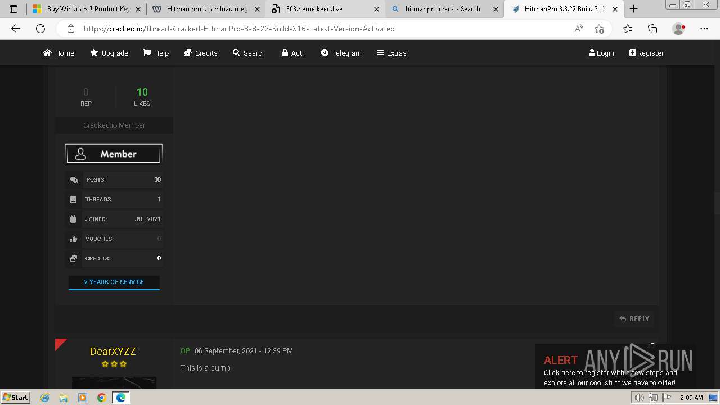Click the VOUCHES thumbs-up icon
The height and width of the screenshot is (405, 720).
(x=74, y=239)
